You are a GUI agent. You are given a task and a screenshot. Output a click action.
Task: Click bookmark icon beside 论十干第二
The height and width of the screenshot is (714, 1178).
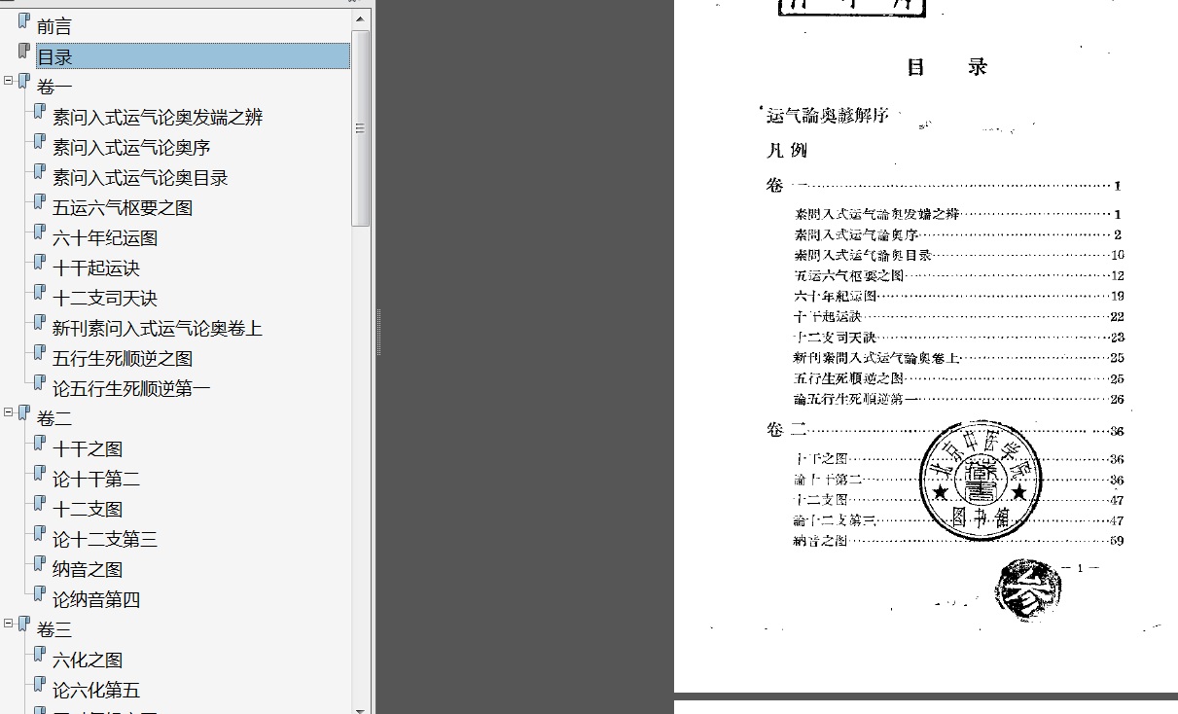pyautogui.click(x=40, y=474)
